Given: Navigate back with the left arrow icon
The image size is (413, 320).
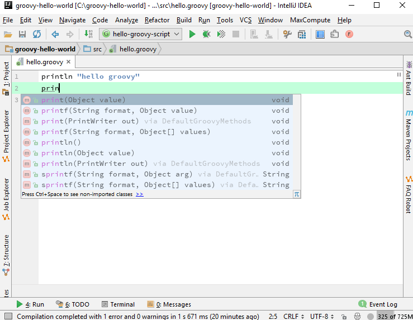Looking at the screenshot, I should pyautogui.click(x=55, y=34).
